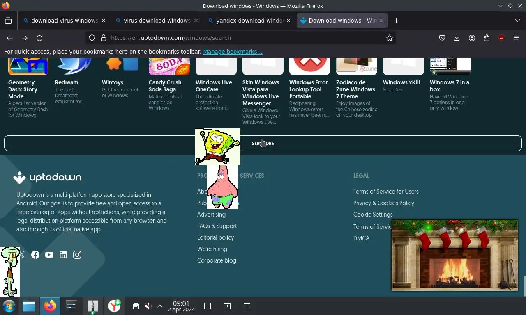Save page to Pocket icon
526x315 pixels.
(x=442, y=38)
